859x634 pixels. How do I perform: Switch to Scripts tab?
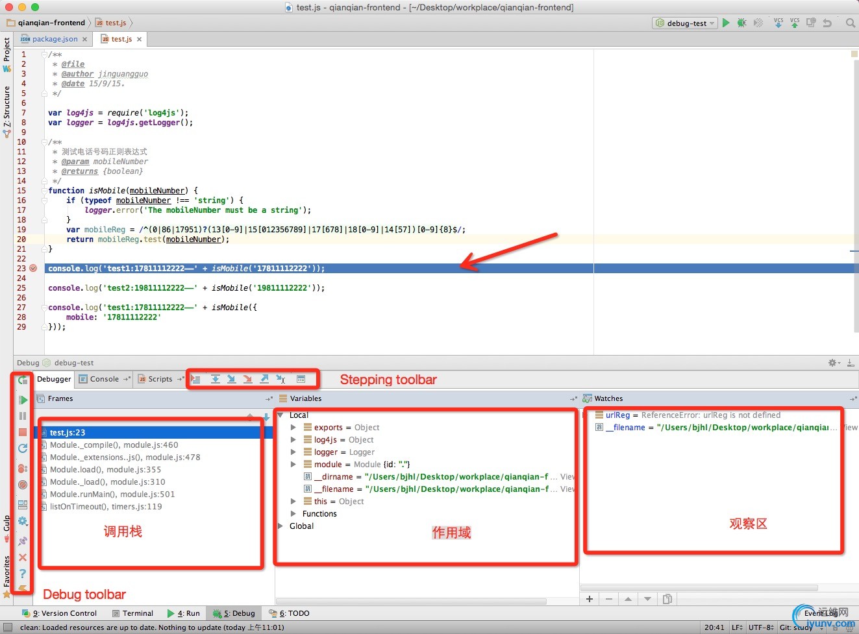160,379
